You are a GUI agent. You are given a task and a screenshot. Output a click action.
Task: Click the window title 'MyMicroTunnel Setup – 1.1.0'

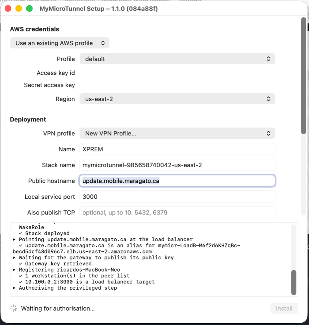99,9
